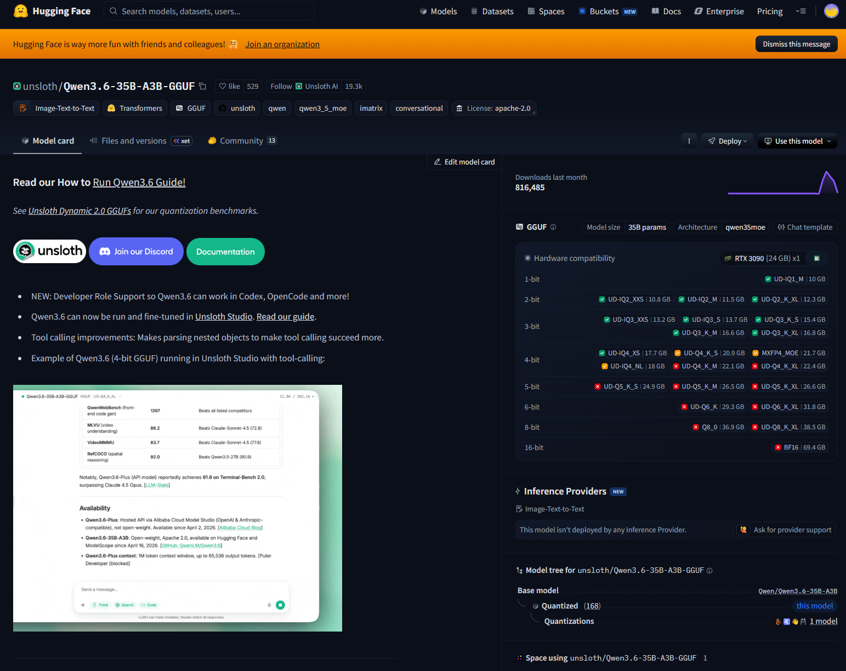846x671 pixels.
Task: Select the UD-IQ3_S 13.7 GB quant
Action: pyautogui.click(x=715, y=320)
